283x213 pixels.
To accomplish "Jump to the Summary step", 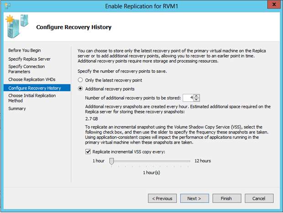I will pyautogui.click(x=17, y=109).
